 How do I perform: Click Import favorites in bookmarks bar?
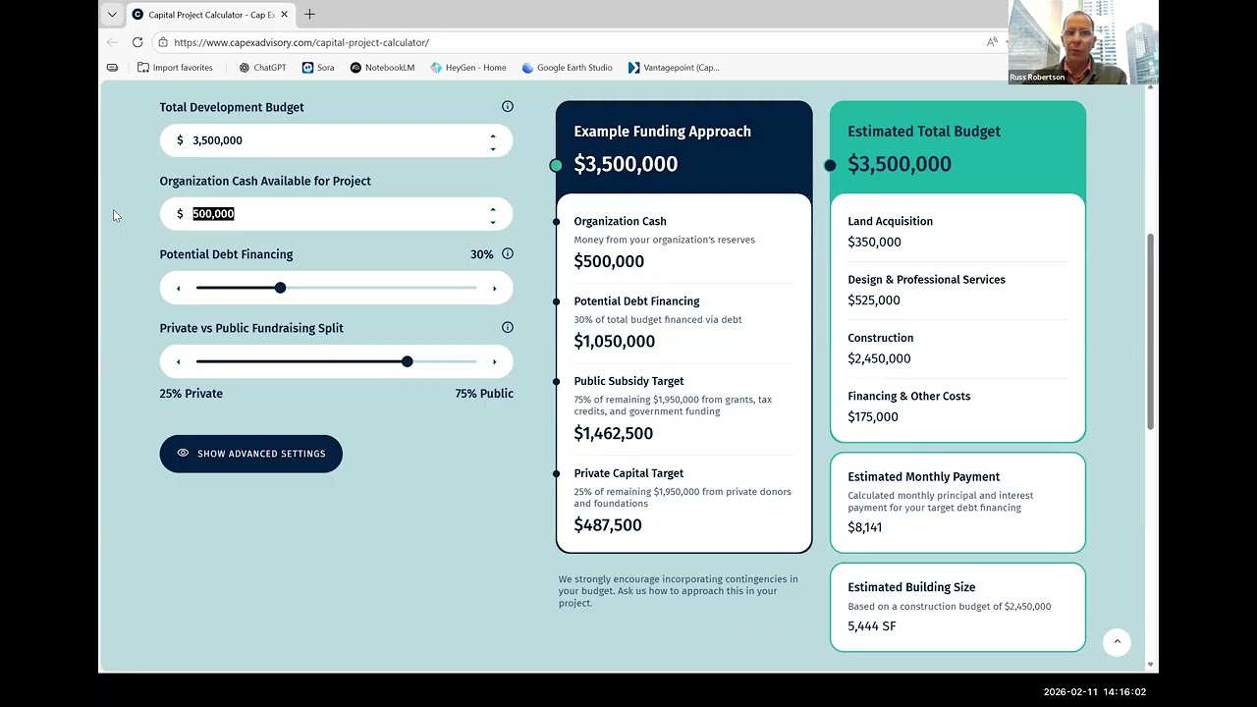175,68
